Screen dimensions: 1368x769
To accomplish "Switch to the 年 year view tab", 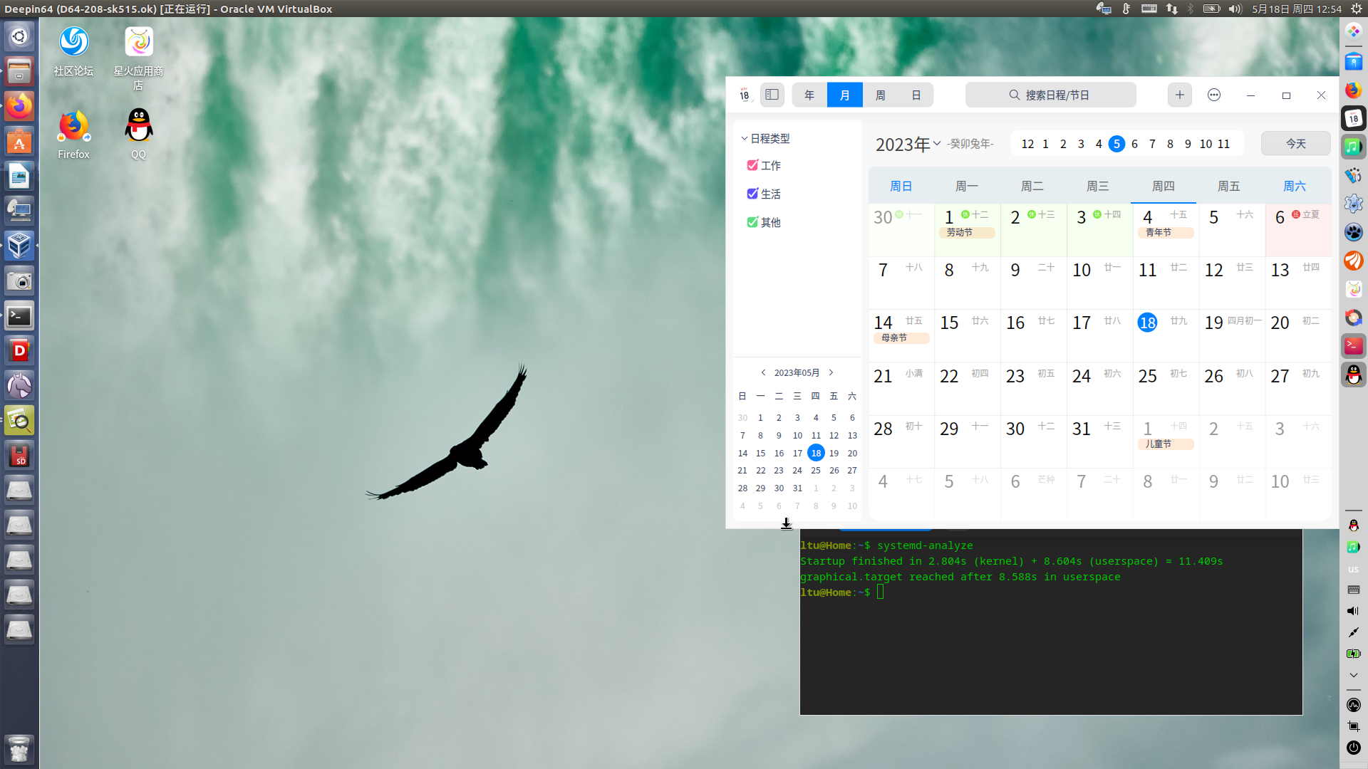I will coord(809,95).
